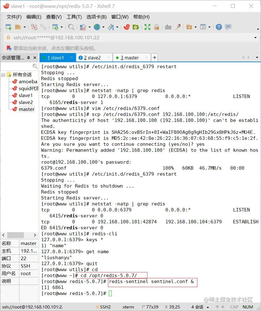Click the chat bubble feedback icon
The width and height of the screenshot is (261, 311).
click(x=228, y=27)
